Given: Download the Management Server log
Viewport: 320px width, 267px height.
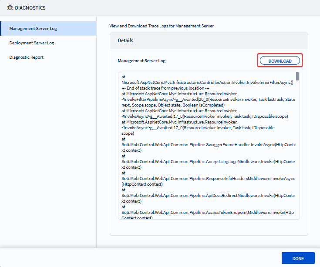Looking at the screenshot, I should pyautogui.click(x=280, y=61).
